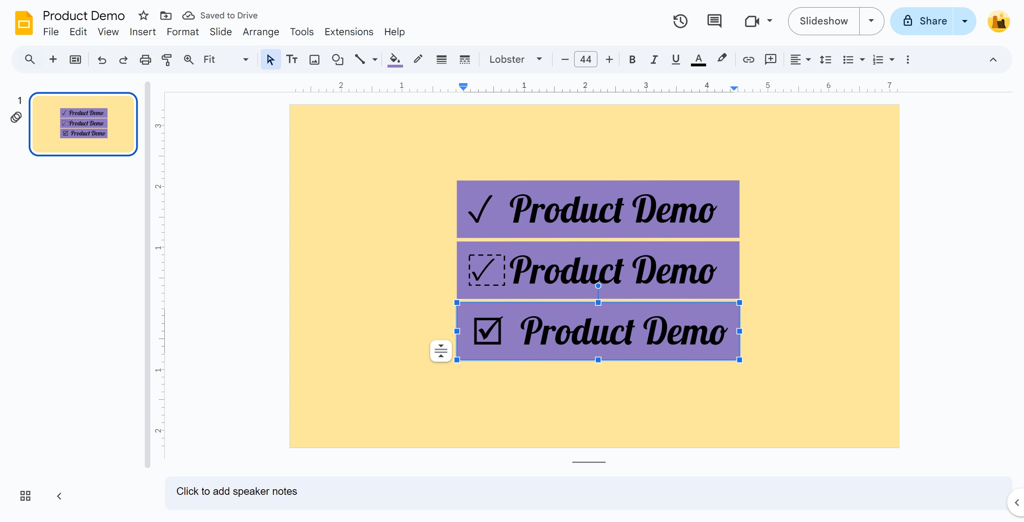Open the Text color picker

click(x=698, y=60)
